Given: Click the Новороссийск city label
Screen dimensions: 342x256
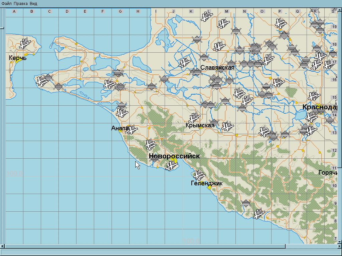Looking at the screenshot, I should point(174,156).
